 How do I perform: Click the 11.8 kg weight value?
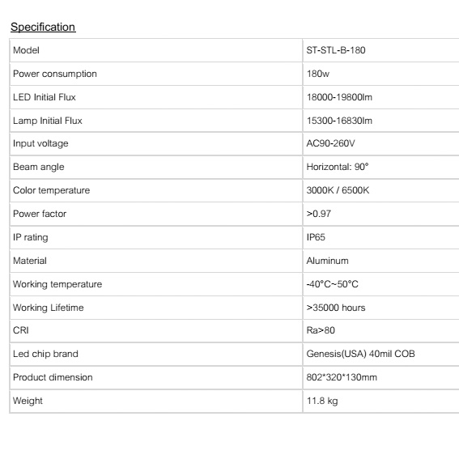(322, 401)
